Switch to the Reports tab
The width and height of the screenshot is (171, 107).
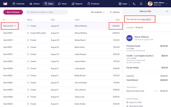[x=77, y=4]
